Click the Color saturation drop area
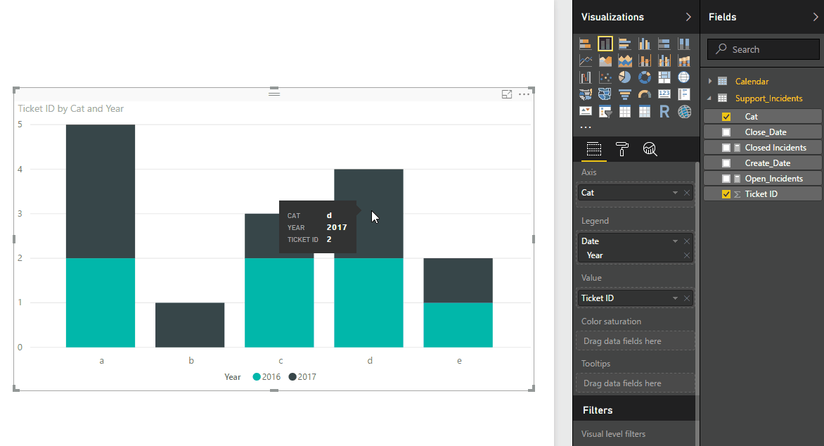The width and height of the screenshot is (824, 446). pyautogui.click(x=636, y=340)
